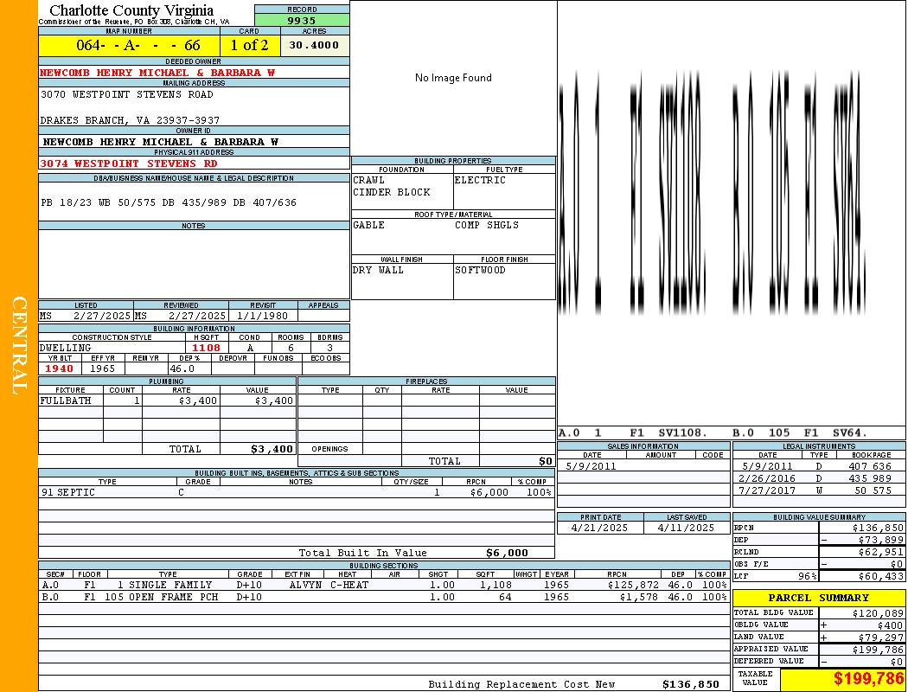Click effective year 1965 in building information

(x=103, y=368)
